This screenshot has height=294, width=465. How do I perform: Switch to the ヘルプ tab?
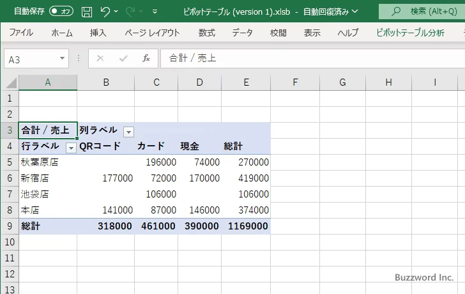[348, 33]
